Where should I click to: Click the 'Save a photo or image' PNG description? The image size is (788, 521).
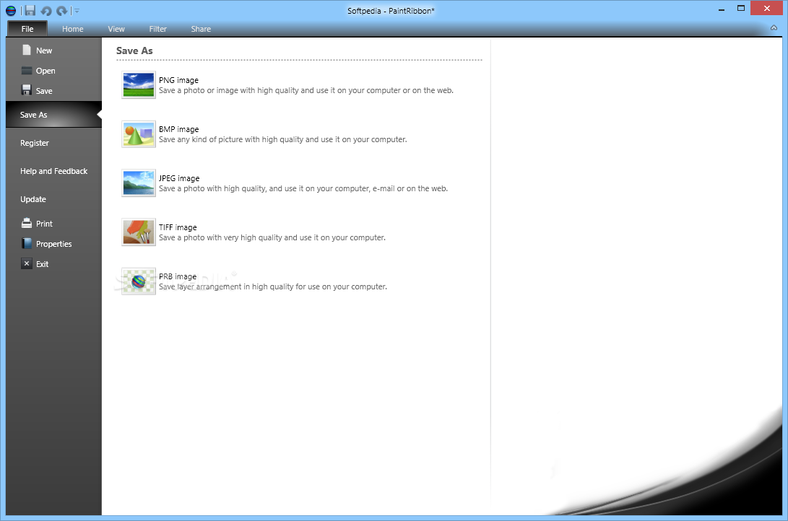(x=306, y=90)
